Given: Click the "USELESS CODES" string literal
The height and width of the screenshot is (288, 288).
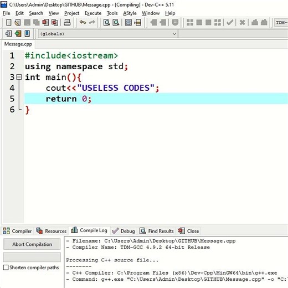Looking at the screenshot, I should [x=116, y=88].
